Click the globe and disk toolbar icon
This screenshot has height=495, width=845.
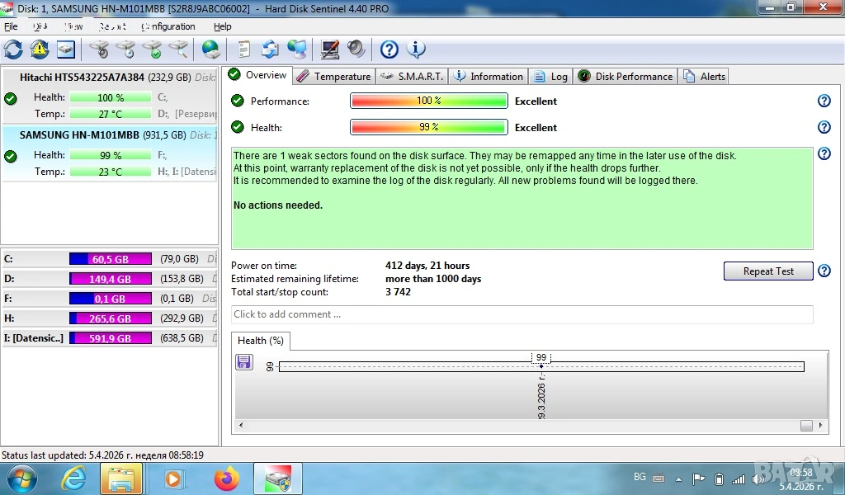211,49
